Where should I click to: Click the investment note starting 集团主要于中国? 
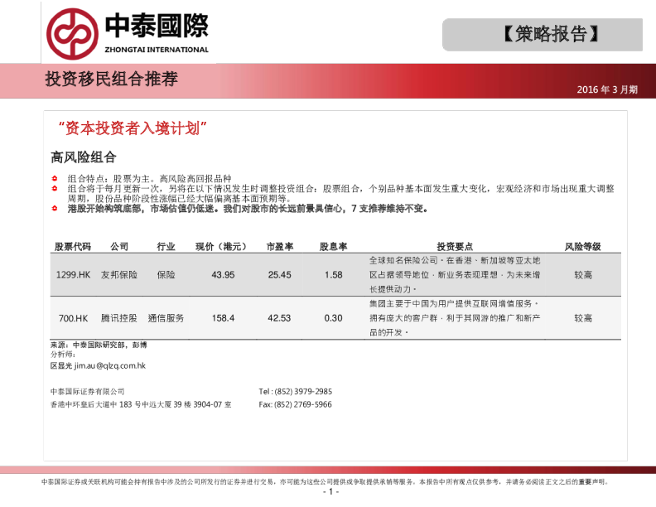point(455,318)
